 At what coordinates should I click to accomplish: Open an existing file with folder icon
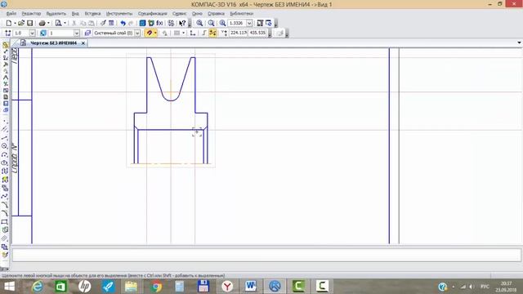tap(21, 23)
